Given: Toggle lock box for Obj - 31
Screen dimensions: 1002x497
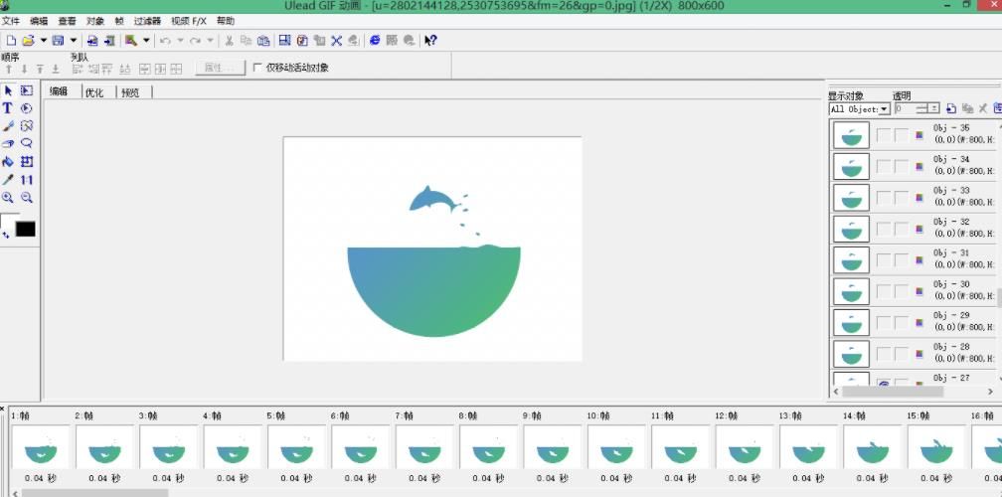Looking at the screenshot, I should (x=901, y=260).
